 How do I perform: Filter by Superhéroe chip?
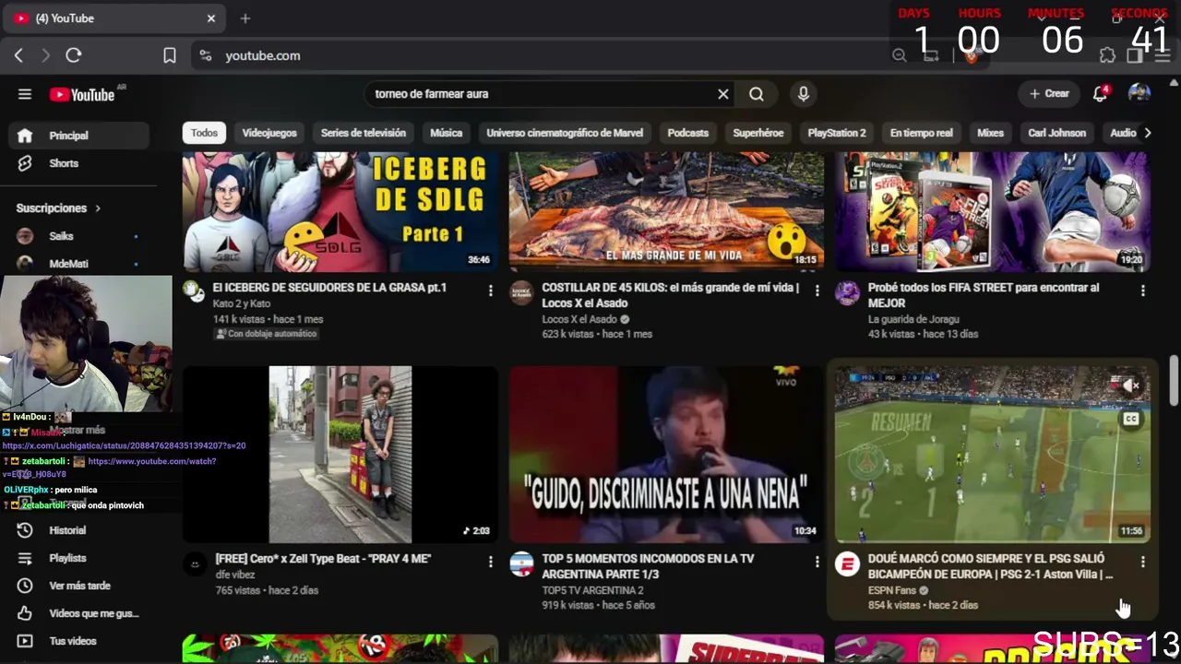[x=758, y=133]
